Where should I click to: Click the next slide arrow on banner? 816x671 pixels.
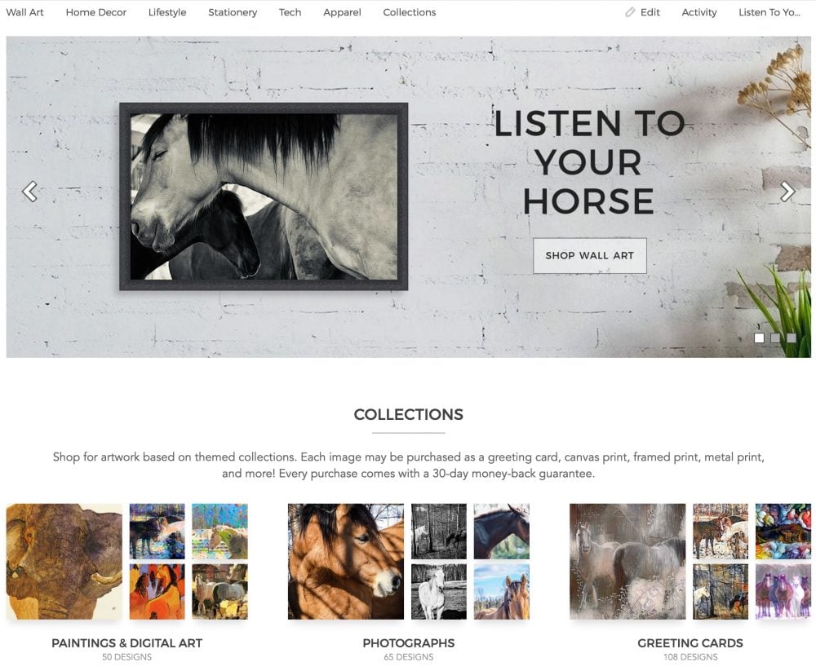click(787, 192)
